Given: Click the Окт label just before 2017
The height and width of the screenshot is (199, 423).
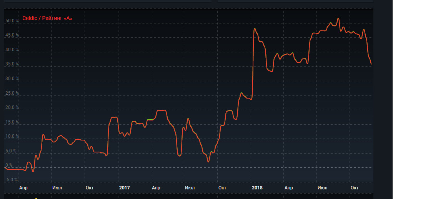Looking at the screenshot, I should [90, 188].
